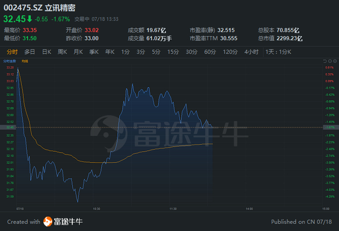339x231 pixels.
Task: Select the 4小时 interval tab
Action: (251, 52)
